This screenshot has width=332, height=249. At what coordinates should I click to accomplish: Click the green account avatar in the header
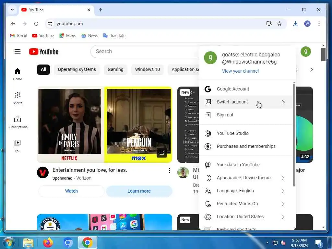tap(305, 52)
